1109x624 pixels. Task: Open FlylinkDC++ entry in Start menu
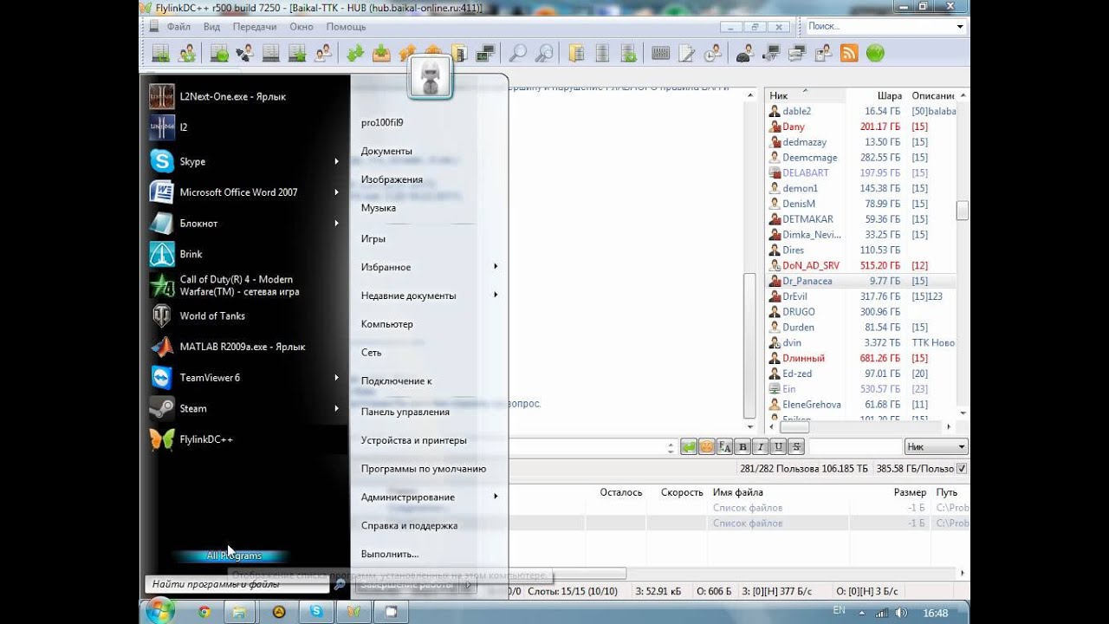(x=206, y=439)
